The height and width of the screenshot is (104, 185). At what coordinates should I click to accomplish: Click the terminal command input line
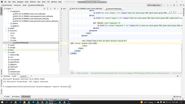(37, 87)
